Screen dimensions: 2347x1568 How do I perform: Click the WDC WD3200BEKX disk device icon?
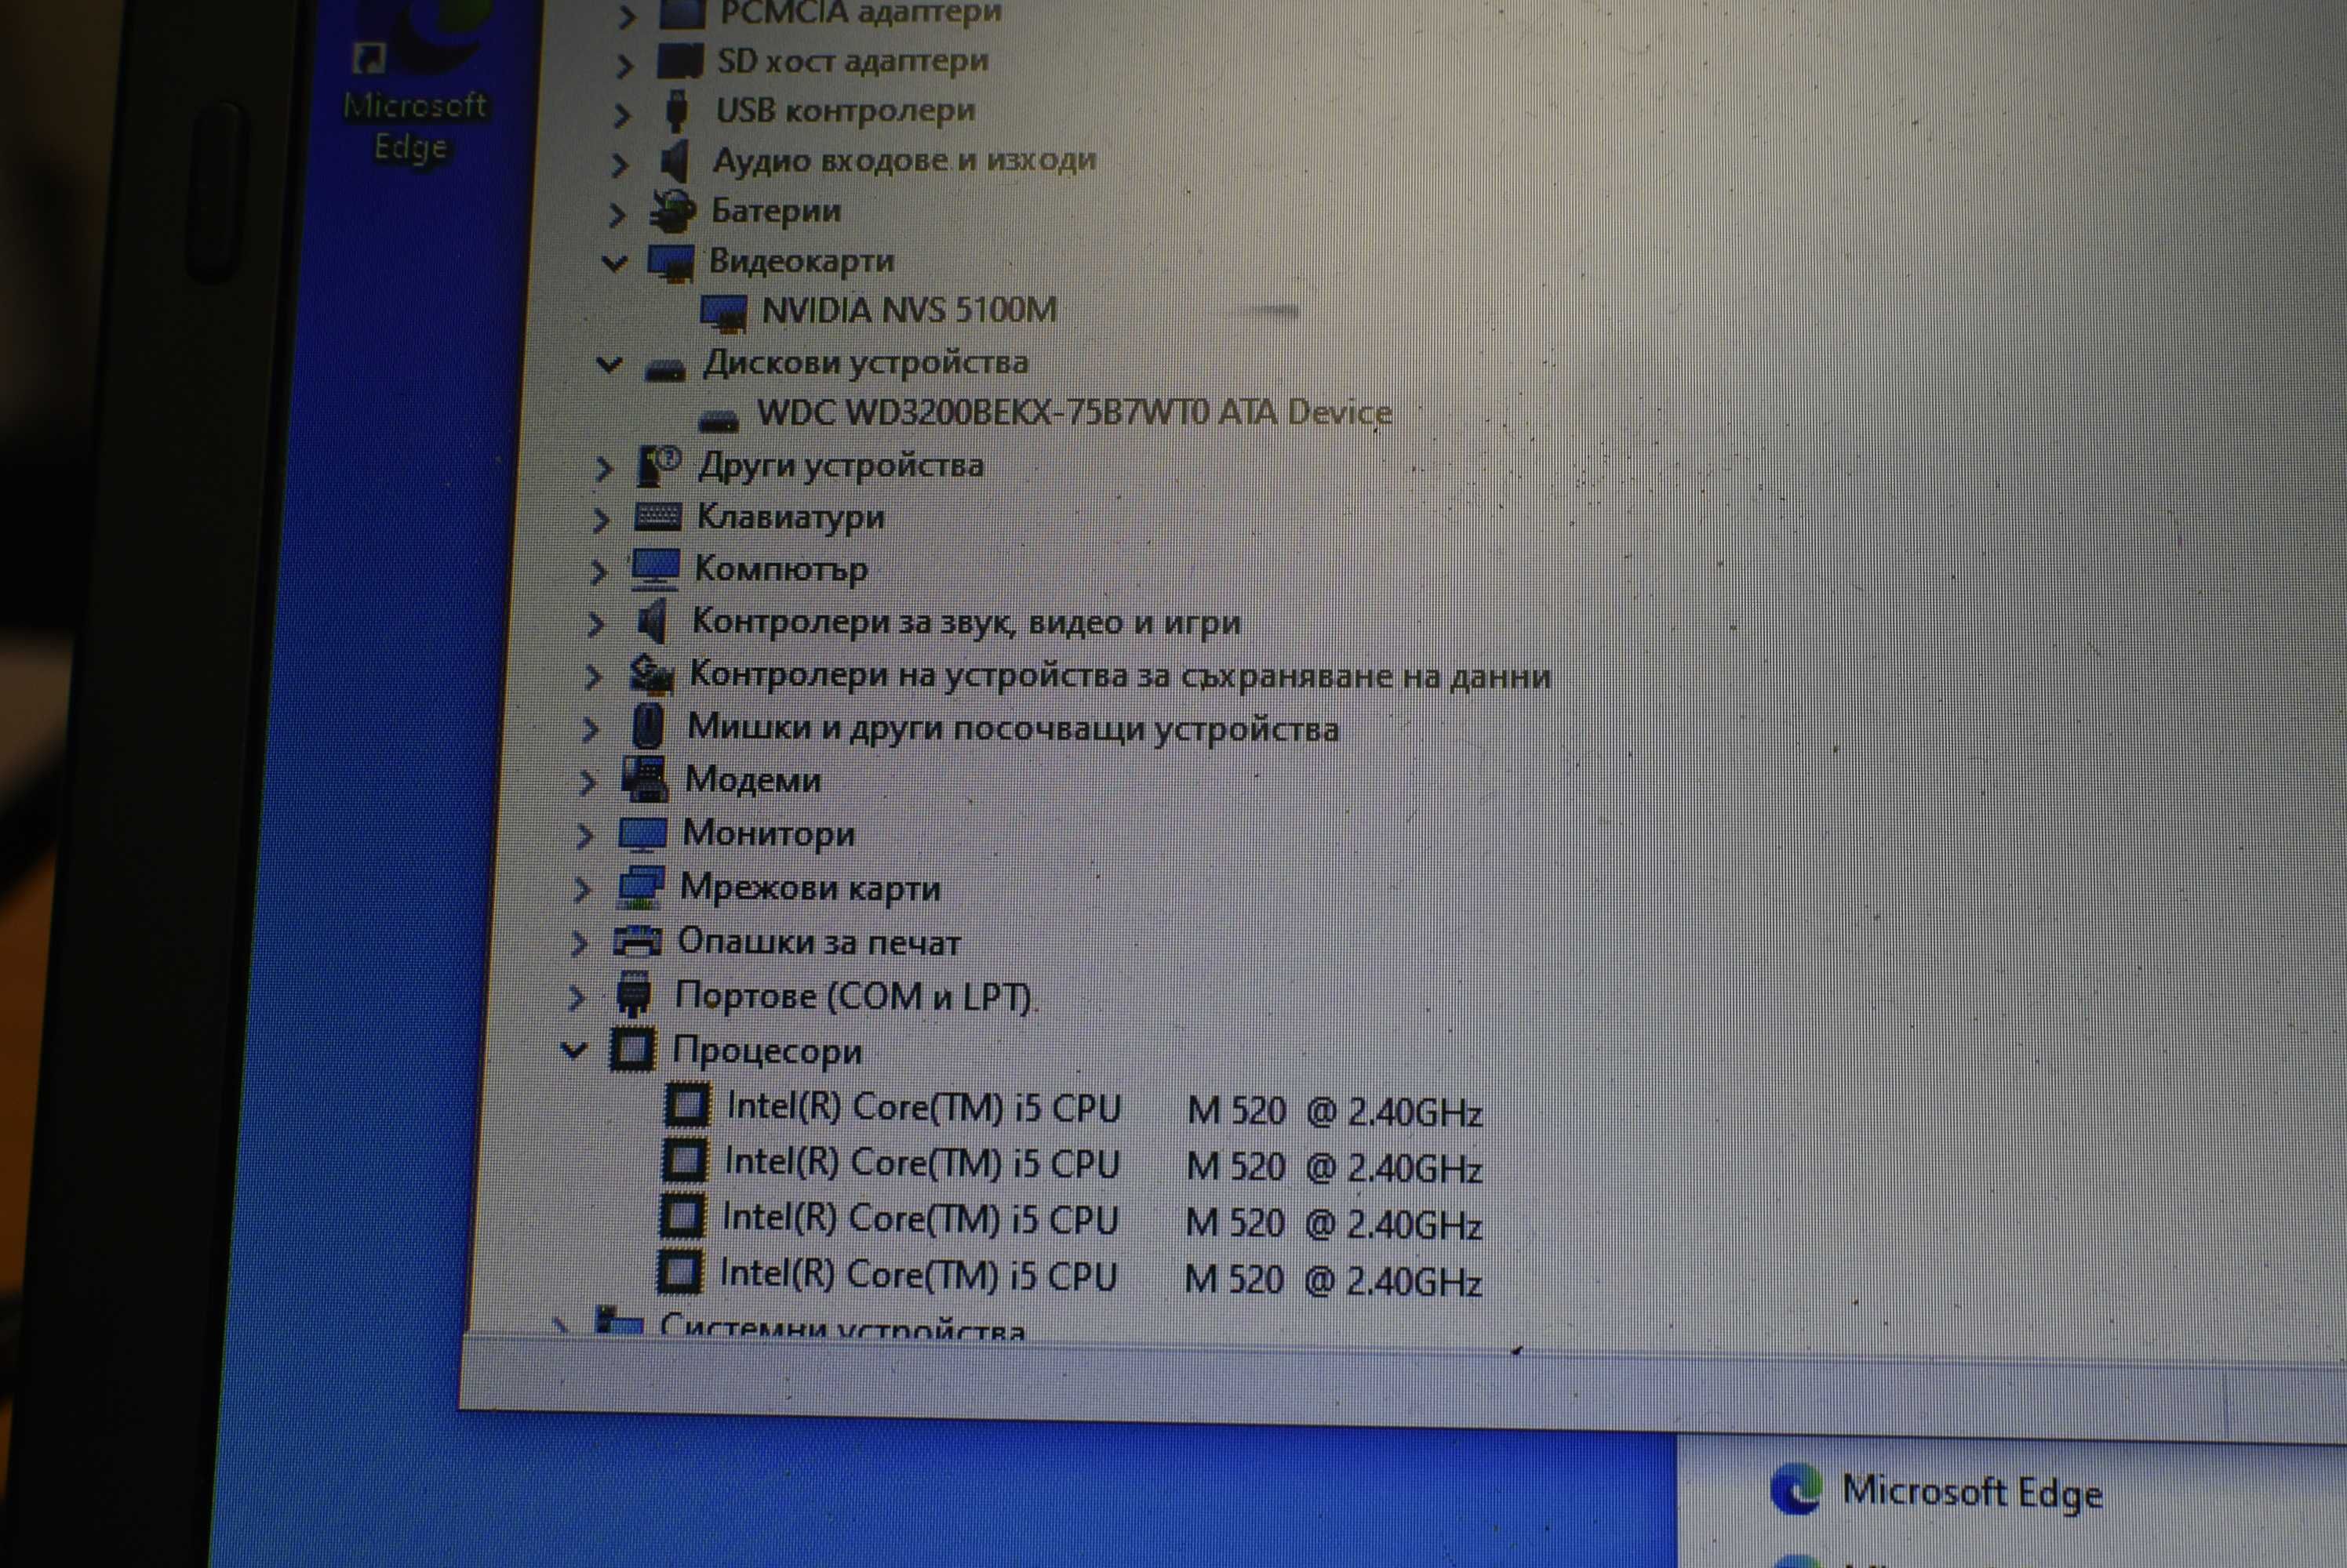[x=719, y=421]
